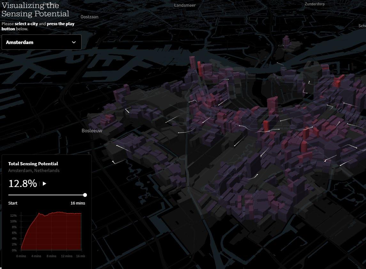Start playback with the play button

tap(44, 184)
